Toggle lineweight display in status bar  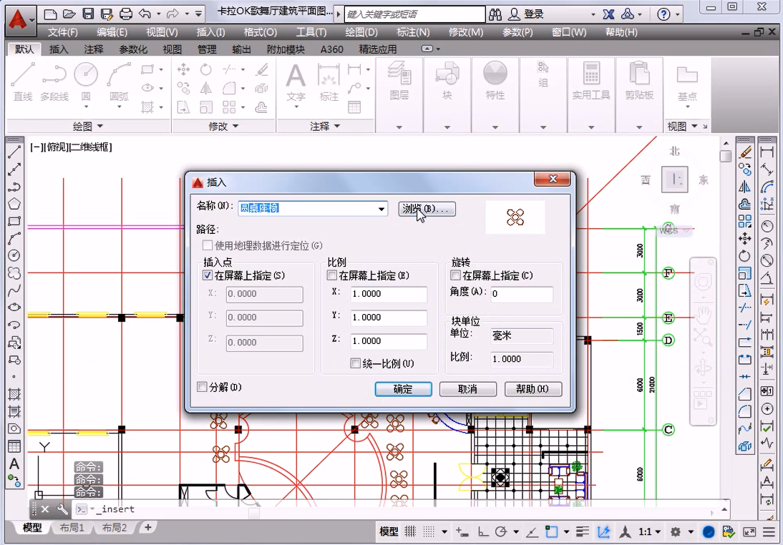pyautogui.click(x=583, y=531)
